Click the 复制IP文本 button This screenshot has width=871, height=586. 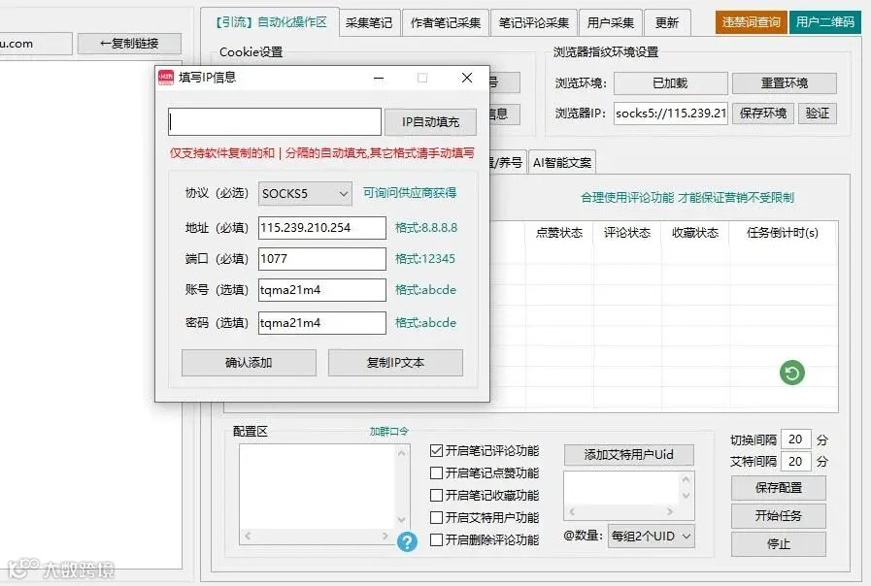tap(395, 362)
